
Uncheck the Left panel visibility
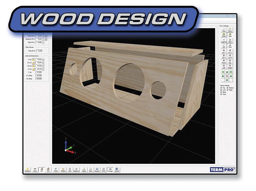coord(221,90)
